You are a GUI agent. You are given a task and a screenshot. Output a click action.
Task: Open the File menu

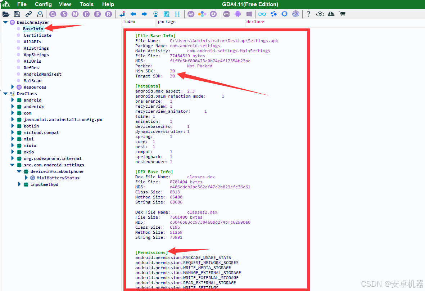point(22,4)
